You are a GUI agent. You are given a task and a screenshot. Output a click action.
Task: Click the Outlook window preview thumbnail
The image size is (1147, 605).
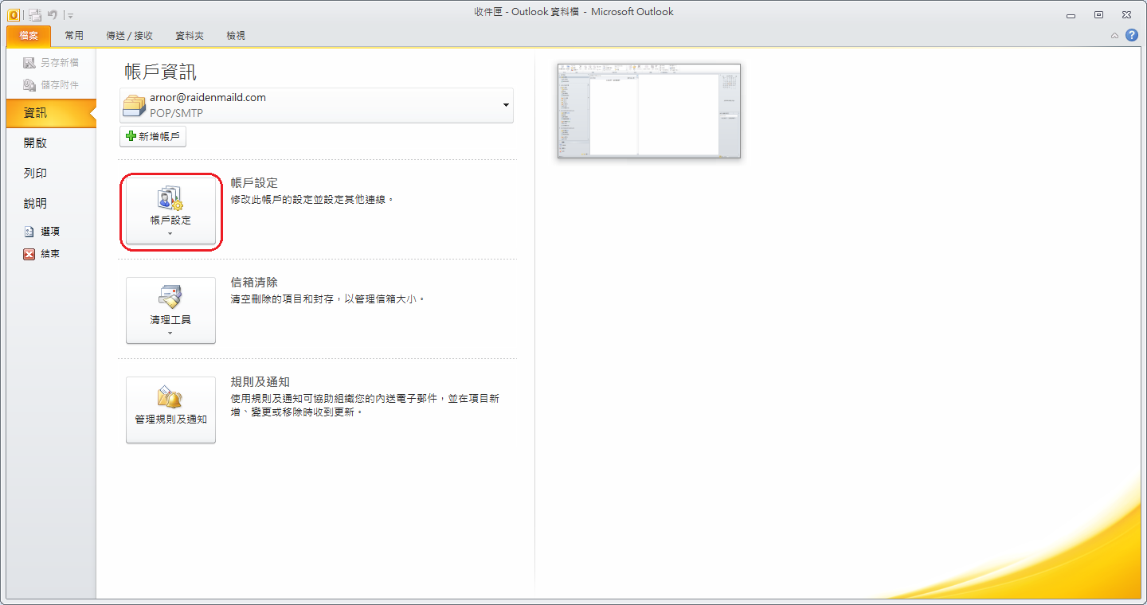click(x=649, y=111)
